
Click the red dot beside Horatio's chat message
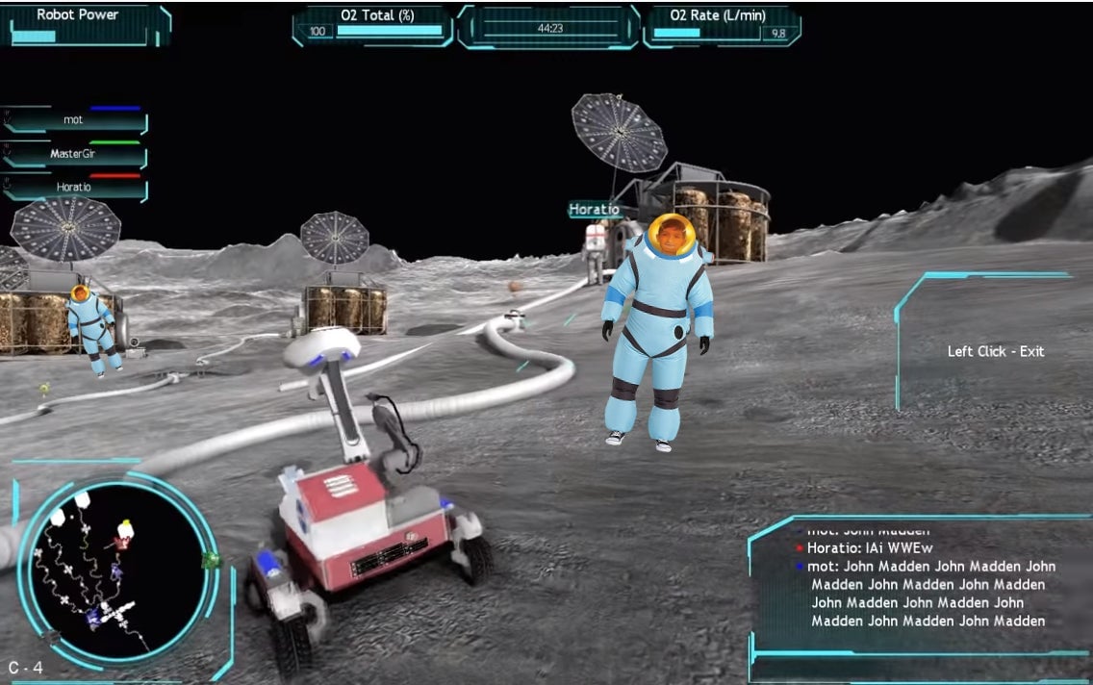point(799,547)
